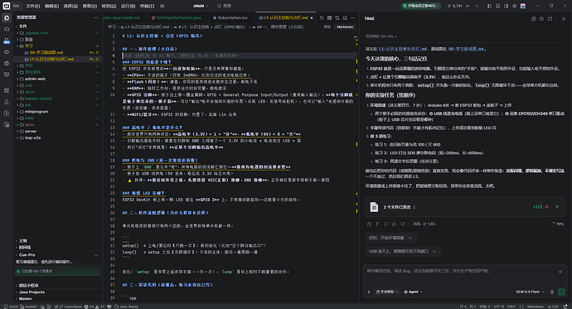Open the project name dropdown in the title bar
572x309 pixels.
[201, 6]
